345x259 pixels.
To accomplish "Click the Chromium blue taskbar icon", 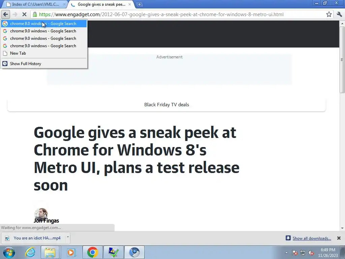I will tap(134, 252).
